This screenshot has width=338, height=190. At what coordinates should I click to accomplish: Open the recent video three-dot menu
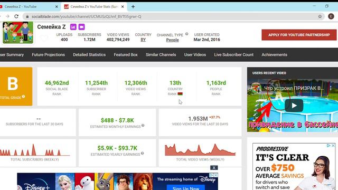[x=331, y=88]
